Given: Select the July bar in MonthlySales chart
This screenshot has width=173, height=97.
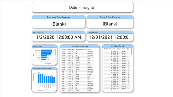Looking at the screenshot, I should tap(44, 59).
